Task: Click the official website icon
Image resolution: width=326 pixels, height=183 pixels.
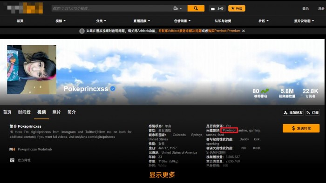Action: [12, 160]
